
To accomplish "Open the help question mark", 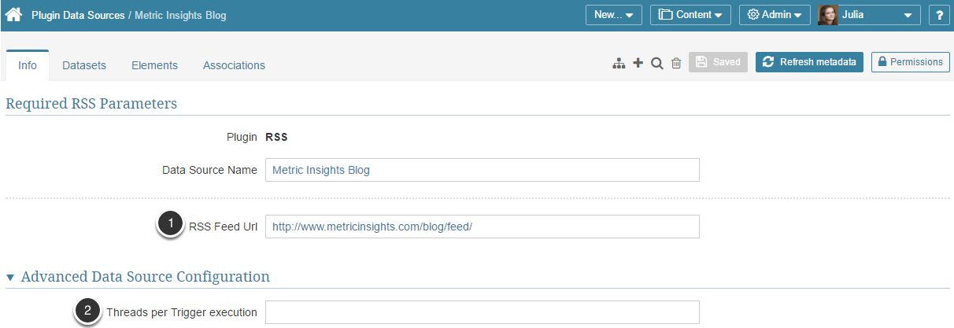I will (938, 15).
